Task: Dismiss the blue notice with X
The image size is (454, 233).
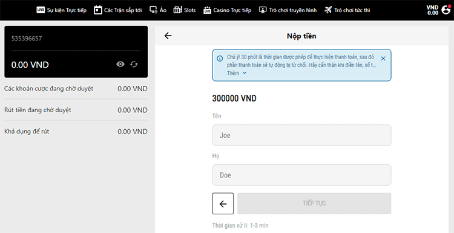Action: (x=383, y=59)
